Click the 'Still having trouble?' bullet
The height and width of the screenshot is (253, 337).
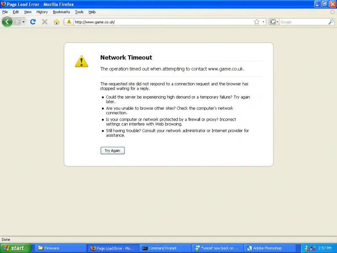pyautogui.click(x=177, y=133)
